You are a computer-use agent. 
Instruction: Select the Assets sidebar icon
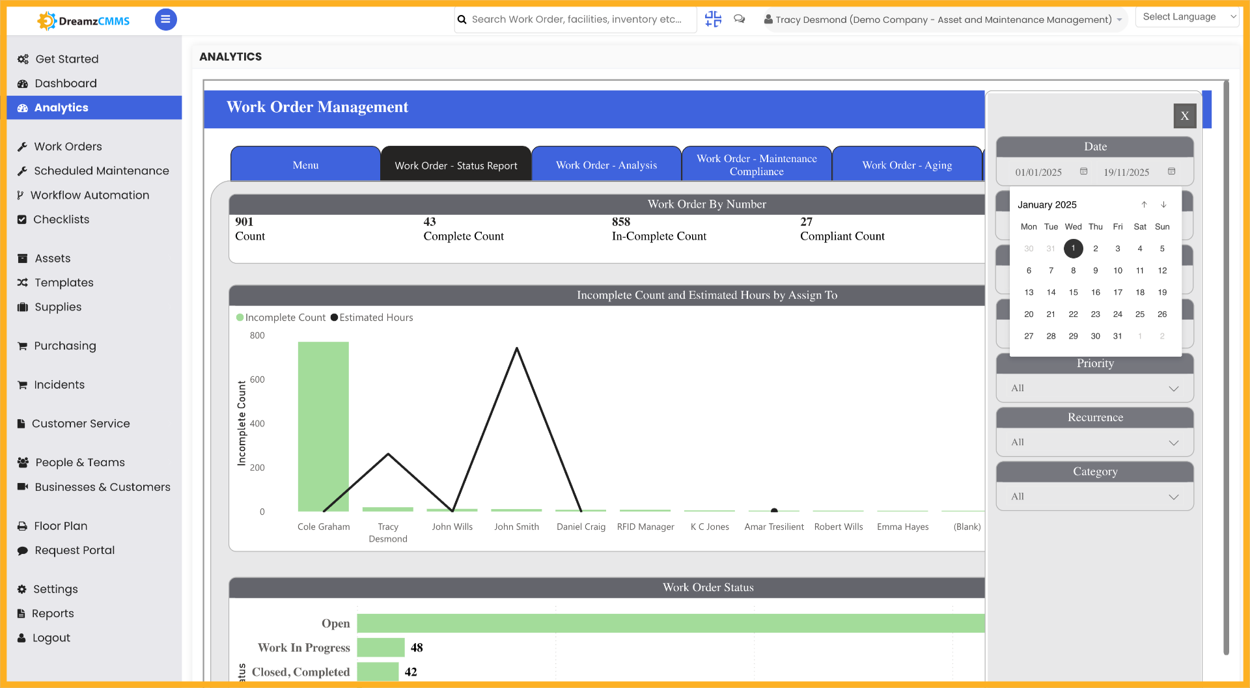tap(21, 258)
